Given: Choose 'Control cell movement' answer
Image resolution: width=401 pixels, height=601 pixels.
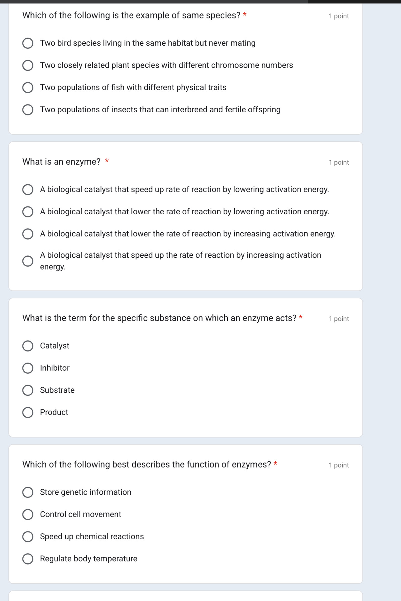Looking at the screenshot, I should 28,515.
